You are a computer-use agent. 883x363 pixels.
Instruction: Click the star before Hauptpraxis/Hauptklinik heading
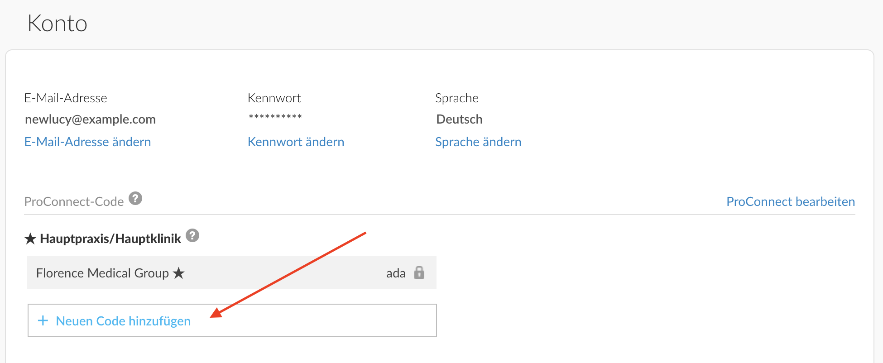(30, 239)
